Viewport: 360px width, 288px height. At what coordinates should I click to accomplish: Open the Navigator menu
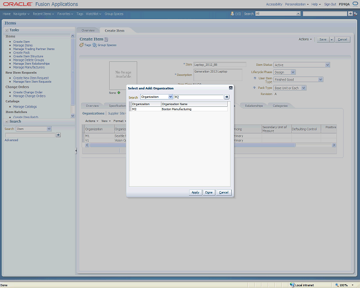click(21, 13)
